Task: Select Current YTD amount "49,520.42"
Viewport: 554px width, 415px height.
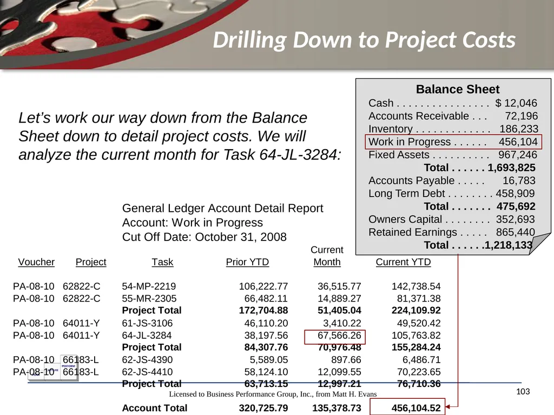Action: [419, 323]
